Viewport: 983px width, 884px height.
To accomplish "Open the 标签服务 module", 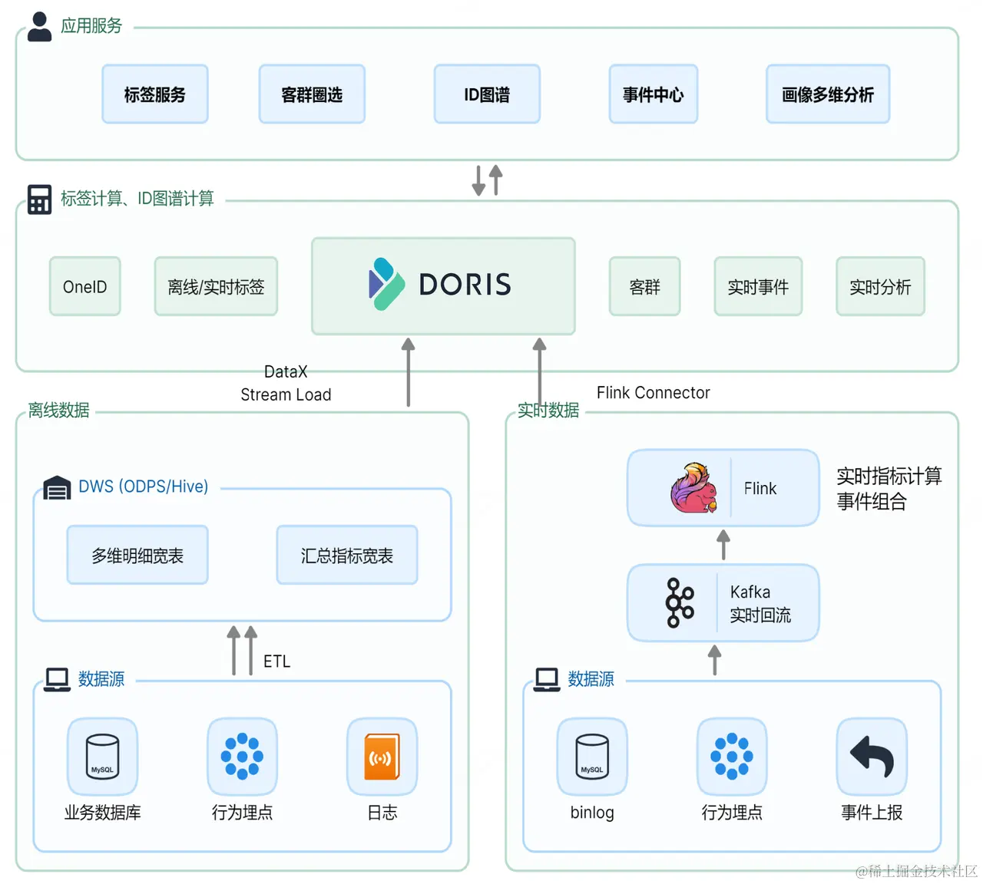I will tap(154, 94).
